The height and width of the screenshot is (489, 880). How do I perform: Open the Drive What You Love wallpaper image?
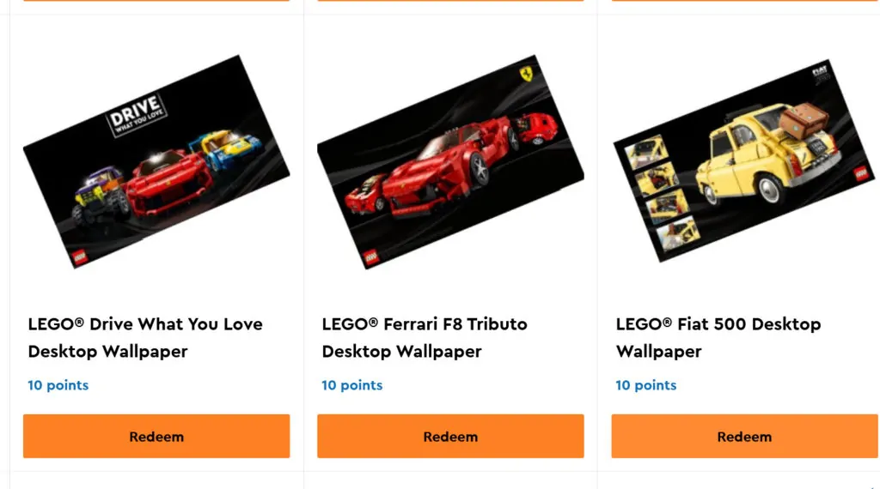[156, 161]
